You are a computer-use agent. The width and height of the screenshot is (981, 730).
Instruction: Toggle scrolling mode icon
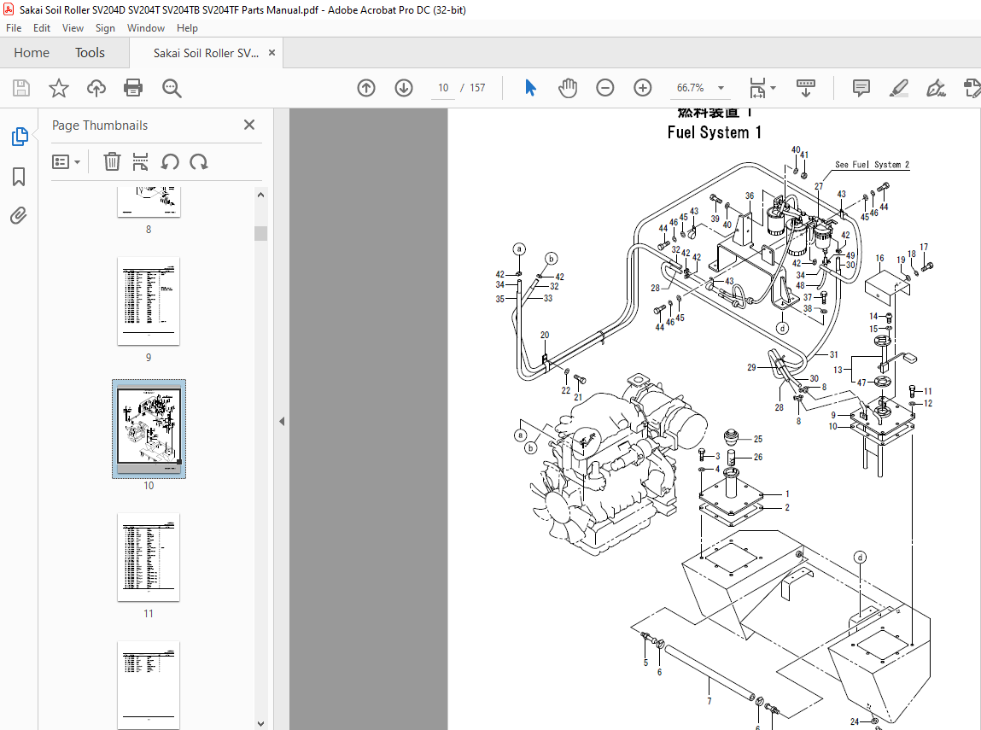(806, 88)
